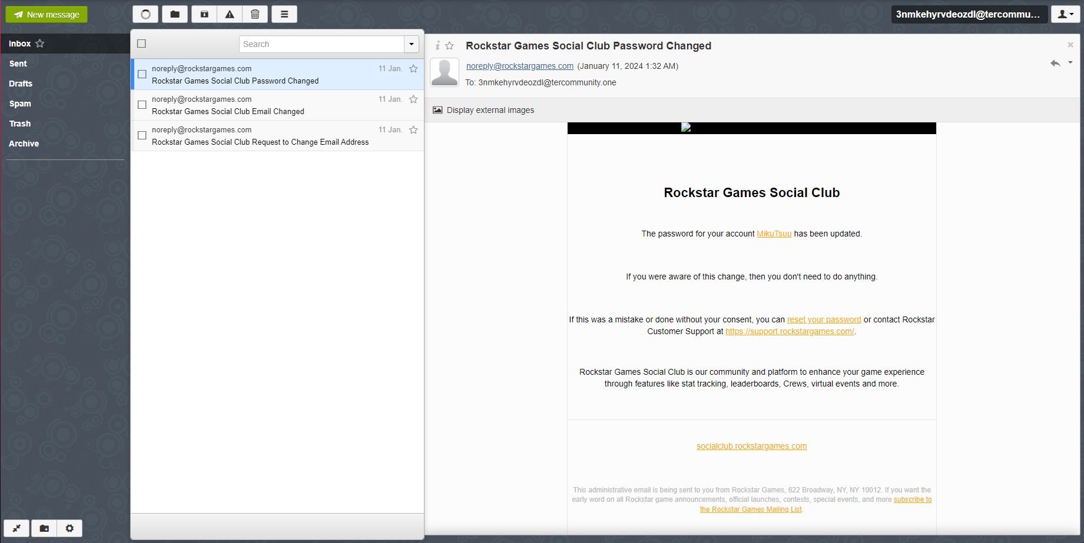
Task: Check the Request to Change Email Address checkbox
Action: click(142, 135)
